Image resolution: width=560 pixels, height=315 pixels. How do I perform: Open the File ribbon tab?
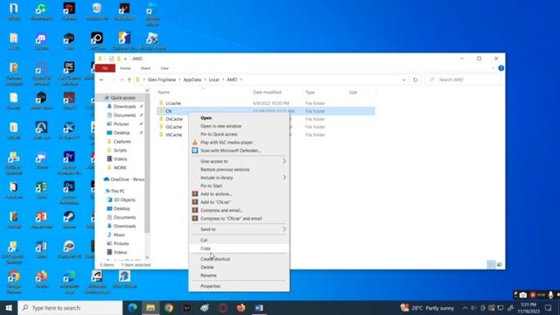(x=105, y=68)
